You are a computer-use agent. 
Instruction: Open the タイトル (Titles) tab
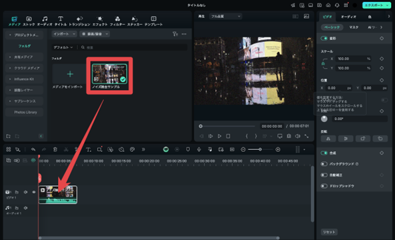point(61,21)
